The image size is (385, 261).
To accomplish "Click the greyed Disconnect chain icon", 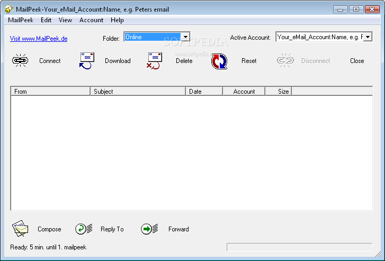I will [285, 60].
